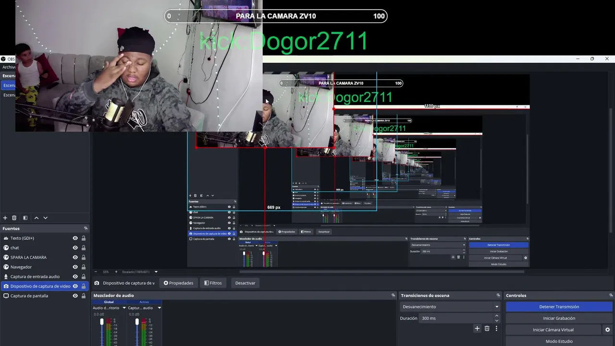Open the Audio d...ritorio mixer options arrow
The width and height of the screenshot is (615, 346).
pyautogui.click(x=124, y=308)
